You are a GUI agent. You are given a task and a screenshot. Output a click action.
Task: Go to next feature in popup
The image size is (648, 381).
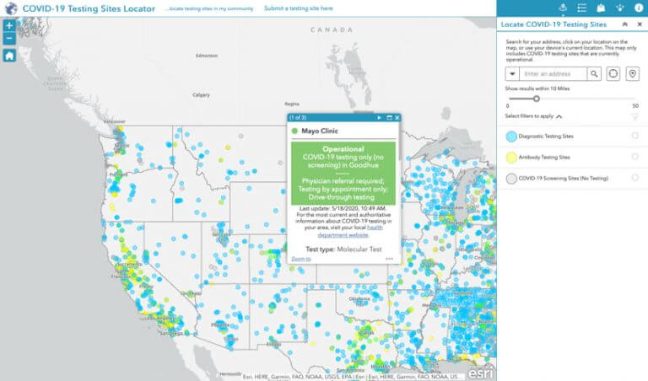tap(379, 118)
